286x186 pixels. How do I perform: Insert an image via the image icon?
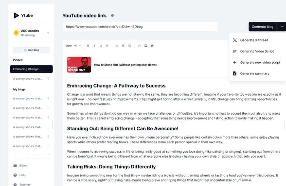(146, 45)
